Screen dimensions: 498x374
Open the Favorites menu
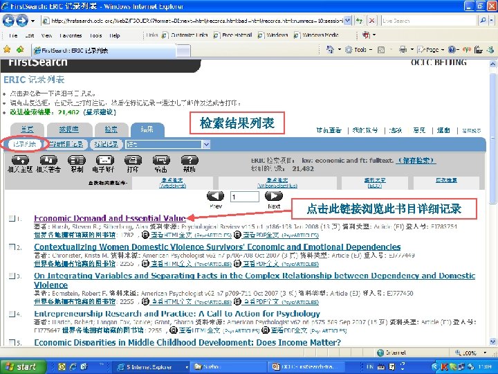tap(71, 35)
